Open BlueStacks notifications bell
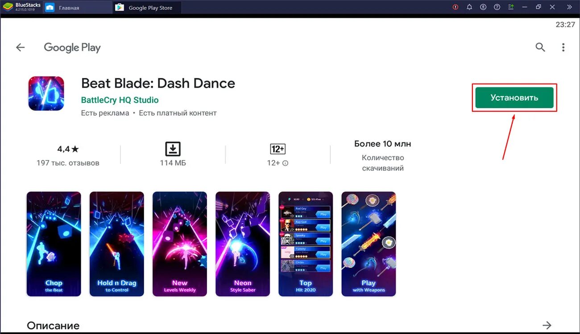The width and height of the screenshot is (580, 334). click(469, 7)
